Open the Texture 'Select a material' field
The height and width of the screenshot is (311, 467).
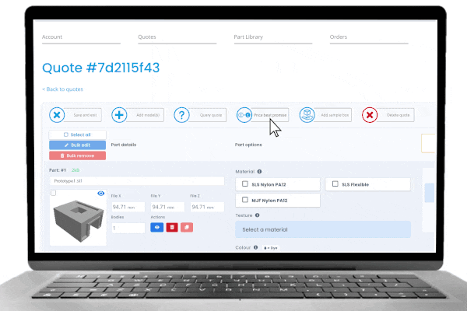(x=322, y=229)
